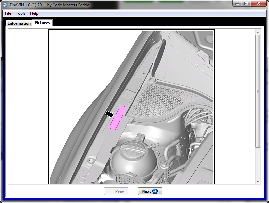
Task: Maximize the FindVIN window
Action: (246, 4)
